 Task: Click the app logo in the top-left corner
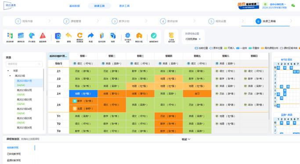[x=10, y=5]
